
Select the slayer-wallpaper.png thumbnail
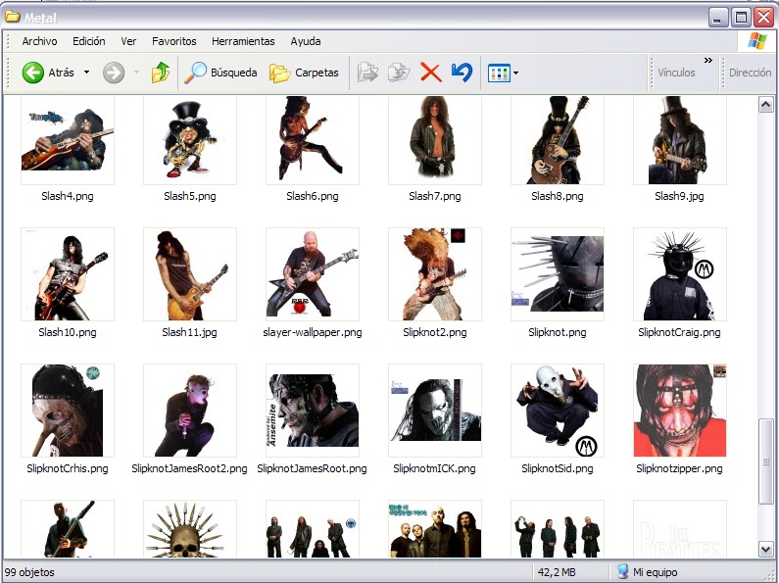point(312,274)
